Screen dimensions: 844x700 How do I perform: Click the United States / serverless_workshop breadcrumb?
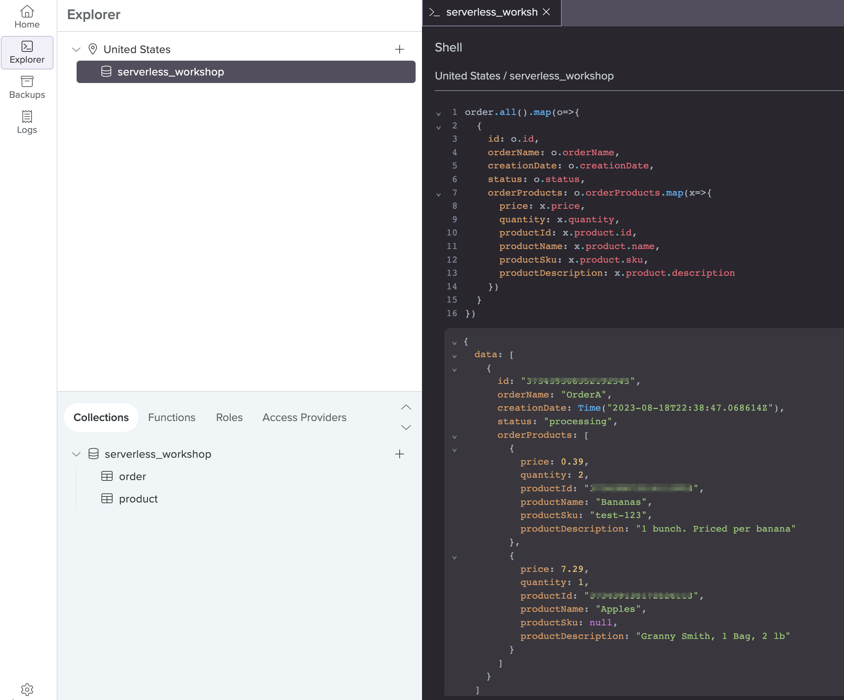coord(524,76)
